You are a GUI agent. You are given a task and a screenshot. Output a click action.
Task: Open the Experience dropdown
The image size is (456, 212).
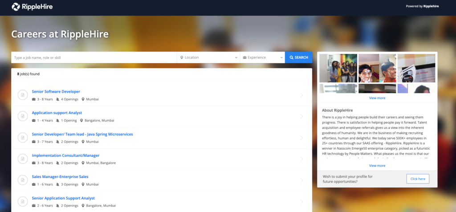[x=262, y=57]
